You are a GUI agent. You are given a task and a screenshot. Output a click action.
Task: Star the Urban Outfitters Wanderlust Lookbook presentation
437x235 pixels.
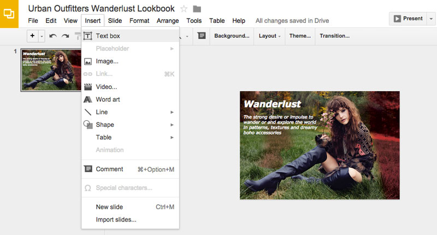[184, 9]
